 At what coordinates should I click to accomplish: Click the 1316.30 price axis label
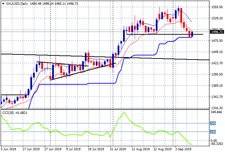coord(217,108)
